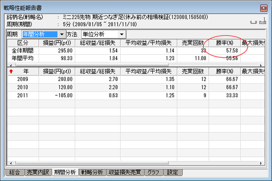Switch to the グラフ tab
This screenshot has width=272, height=181.
[x=153, y=172]
